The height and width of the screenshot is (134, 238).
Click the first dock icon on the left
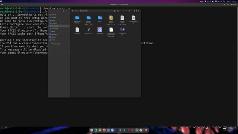pyautogui.click(x=92, y=130)
